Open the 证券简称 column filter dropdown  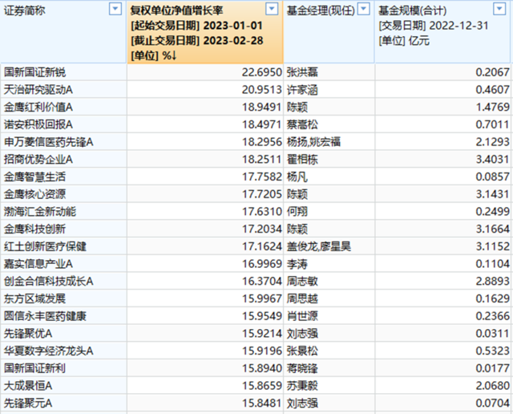click(x=115, y=9)
